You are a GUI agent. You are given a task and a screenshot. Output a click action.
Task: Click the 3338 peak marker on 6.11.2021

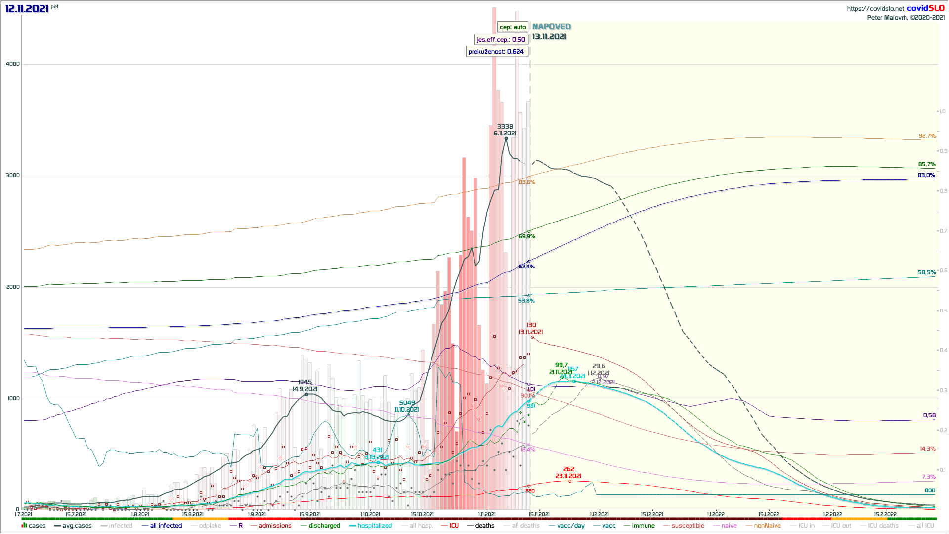506,139
